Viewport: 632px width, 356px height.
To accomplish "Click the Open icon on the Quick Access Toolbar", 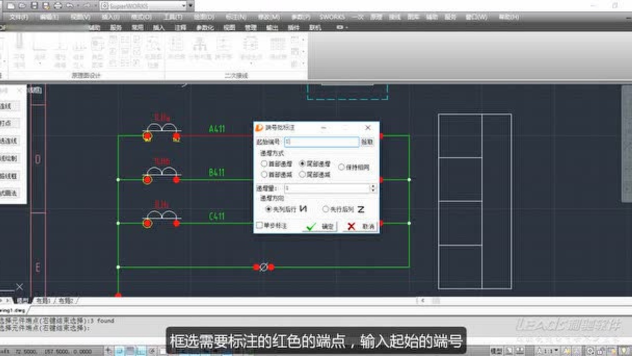I will point(22,5).
